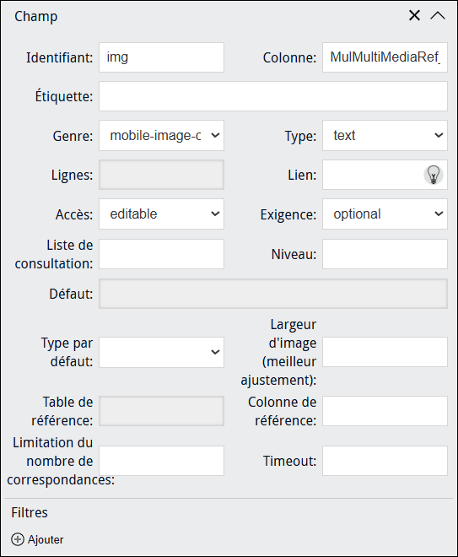
Task: Collapse the Champ panel using chevron
Action: 438,16
